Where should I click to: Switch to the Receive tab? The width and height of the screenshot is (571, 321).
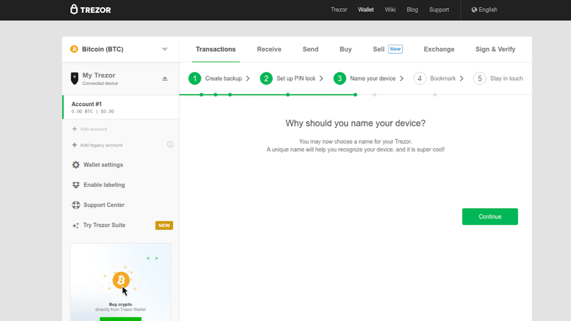coord(269,50)
